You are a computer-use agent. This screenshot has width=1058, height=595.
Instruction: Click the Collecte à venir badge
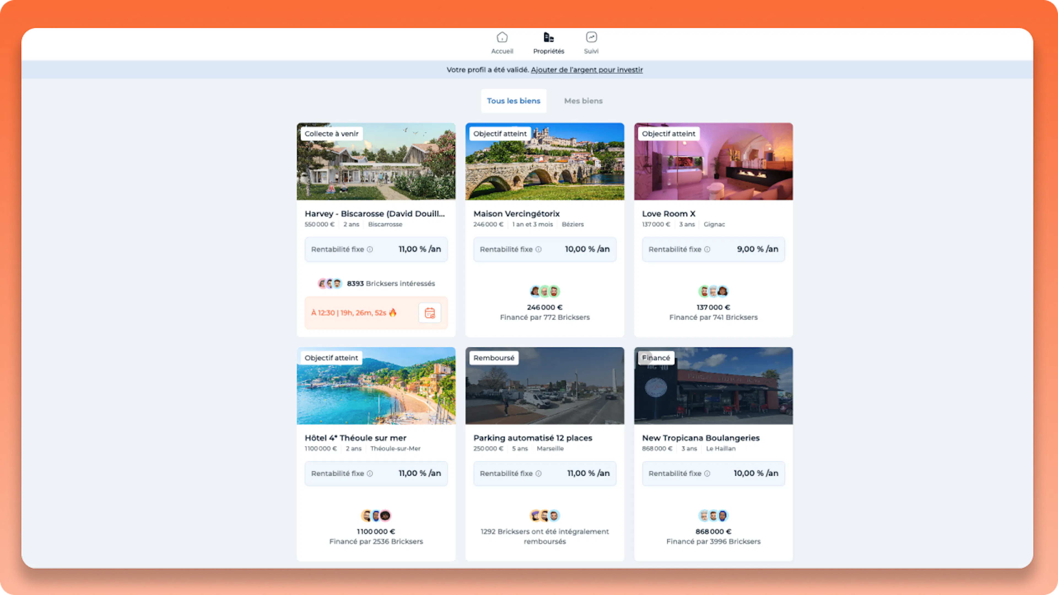[331, 134]
